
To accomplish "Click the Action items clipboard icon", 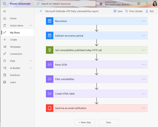I will click(5, 25).
